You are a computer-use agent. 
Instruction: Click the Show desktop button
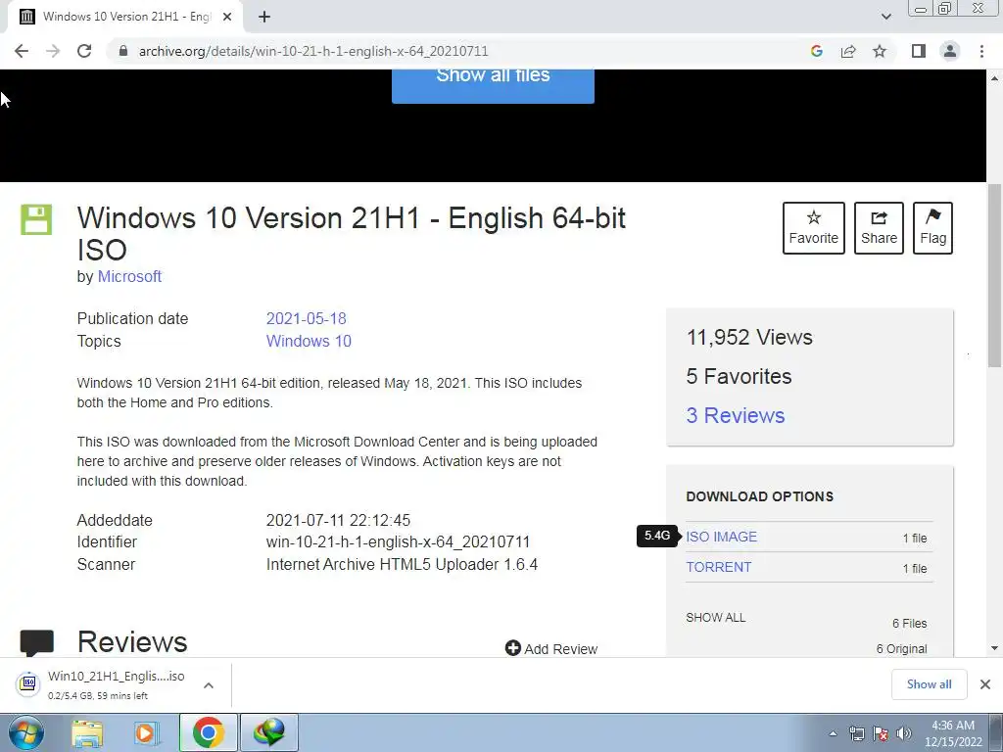996,732
